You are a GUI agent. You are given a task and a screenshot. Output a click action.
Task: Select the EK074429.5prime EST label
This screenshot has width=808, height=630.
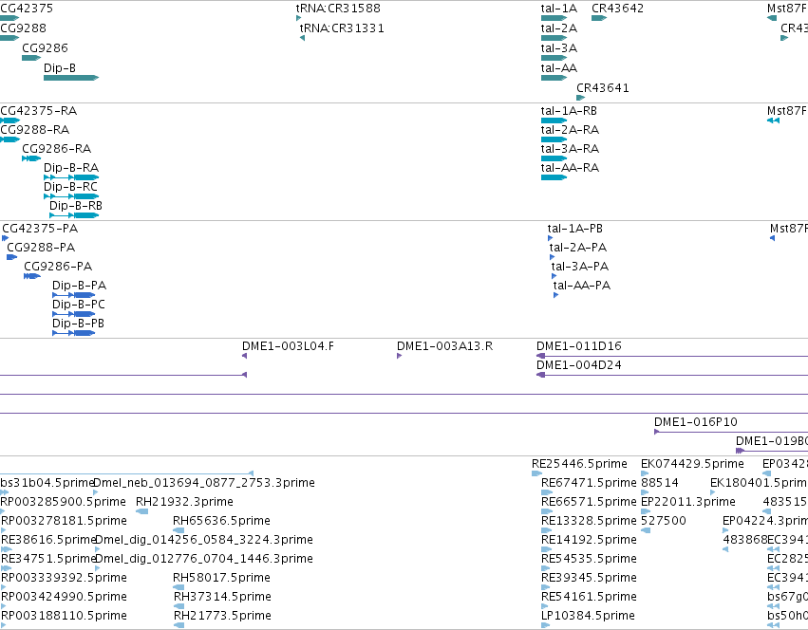692,464
